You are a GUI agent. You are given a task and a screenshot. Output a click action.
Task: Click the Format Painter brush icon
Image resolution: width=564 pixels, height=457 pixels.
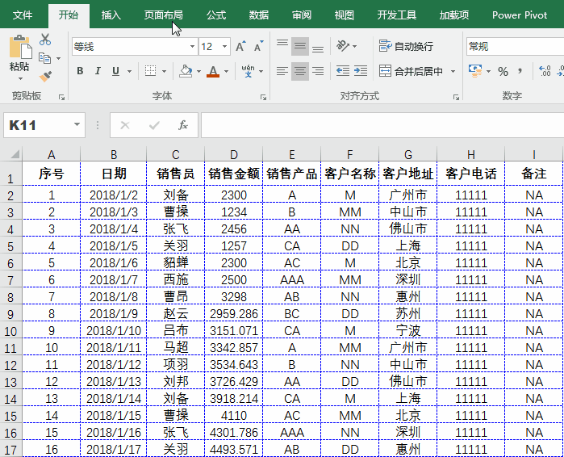click(x=45, y=76)
